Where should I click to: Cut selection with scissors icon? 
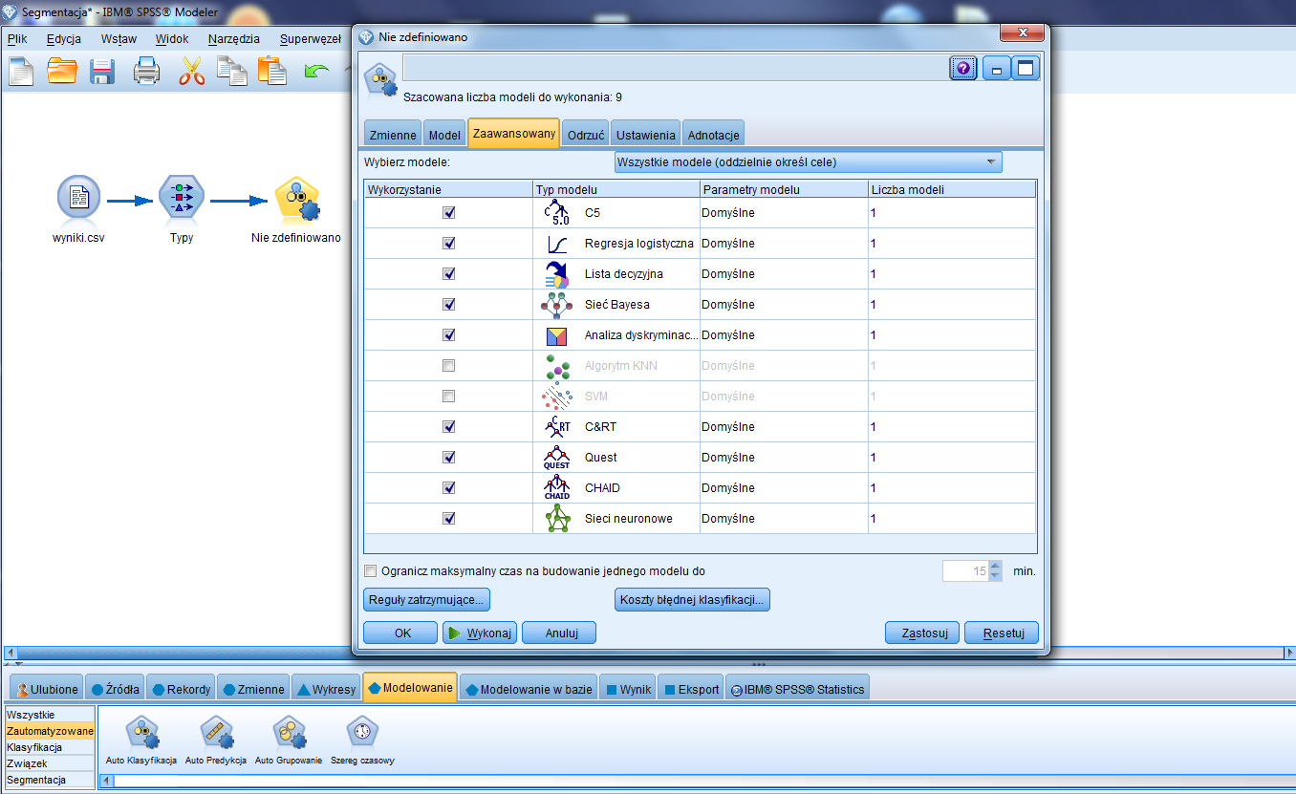(x=192, y=72)
